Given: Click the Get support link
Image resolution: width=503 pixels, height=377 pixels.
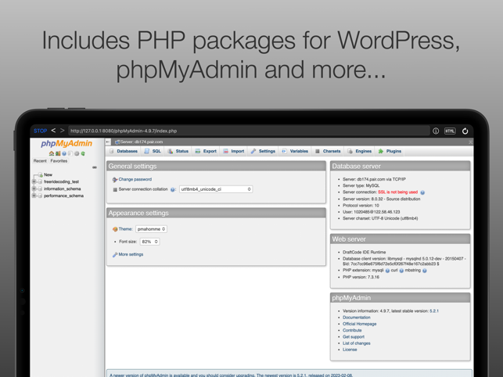Looking at the screenshot, I should [x=354, y=336].
